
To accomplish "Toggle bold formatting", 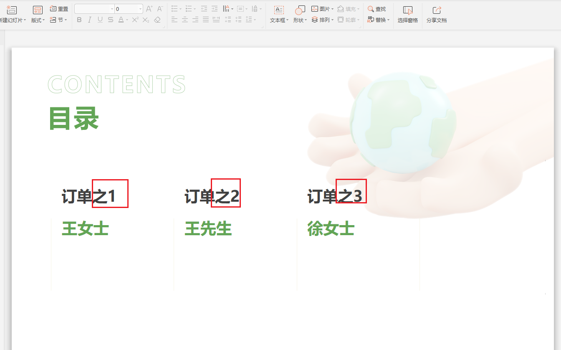I will pyautogui.click(x=79, y=19).
